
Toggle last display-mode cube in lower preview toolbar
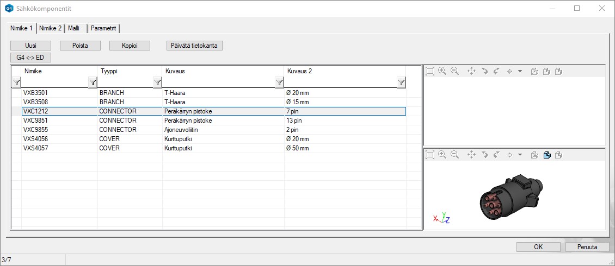pyautogui.click(x=558, y=155)
